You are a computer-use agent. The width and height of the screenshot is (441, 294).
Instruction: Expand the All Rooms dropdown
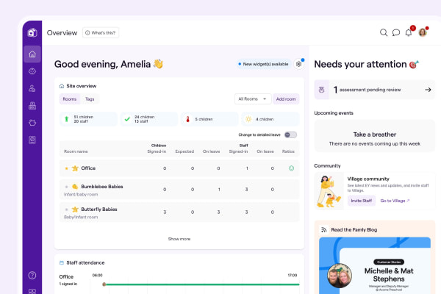(252, 98)
